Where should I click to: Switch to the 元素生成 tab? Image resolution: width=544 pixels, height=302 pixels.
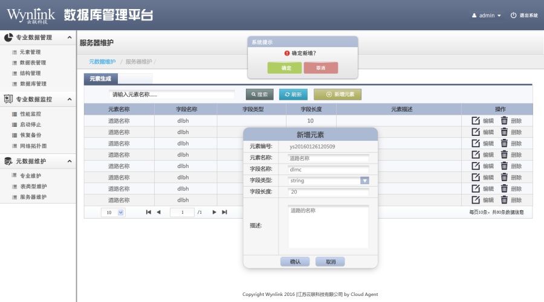coord(100,79)
